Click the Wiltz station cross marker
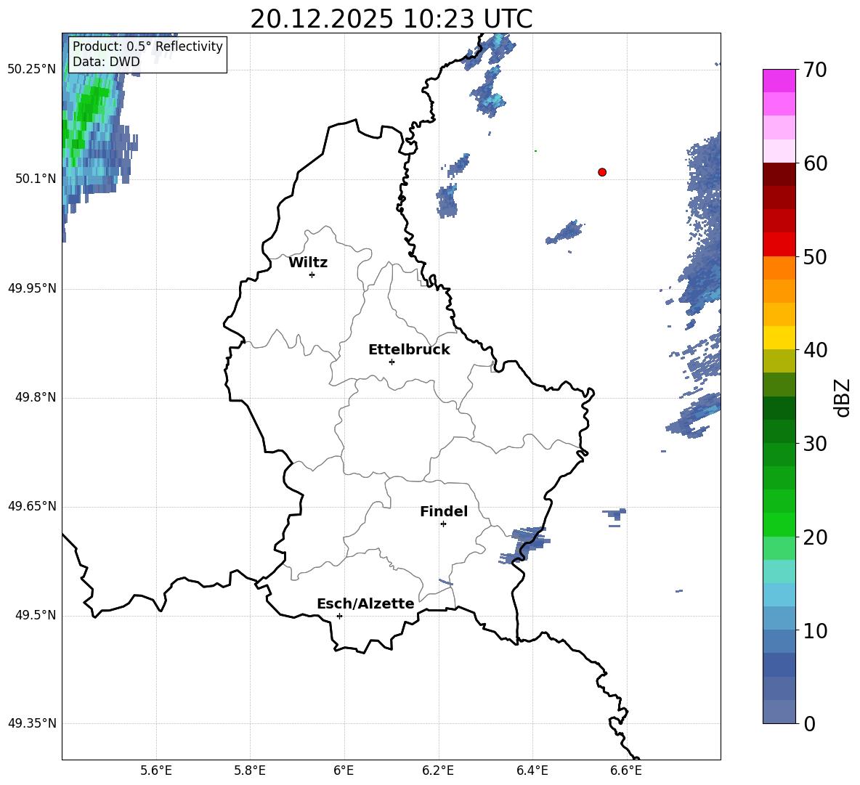The width and height of the screenshot is (860, 785). (312, 274)
